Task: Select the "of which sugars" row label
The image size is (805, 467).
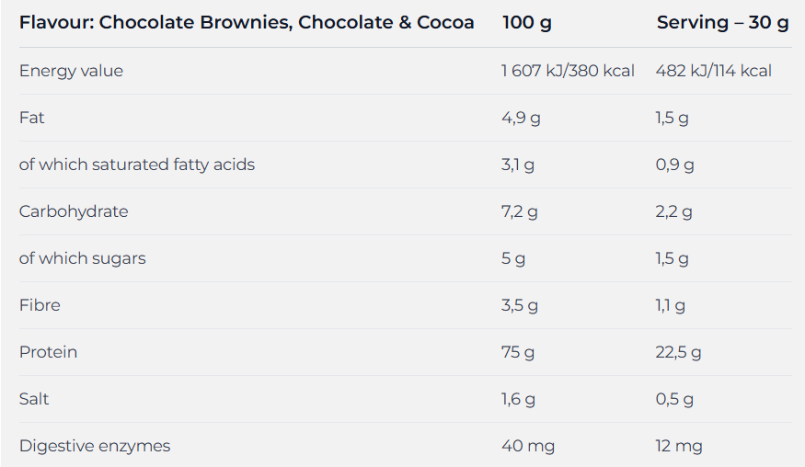Action: (83, 258)
